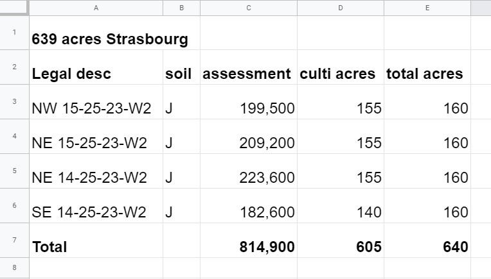Click the 'Total' label cell
Viewport: 491px width, 279px height.
[x=96, y=241]
